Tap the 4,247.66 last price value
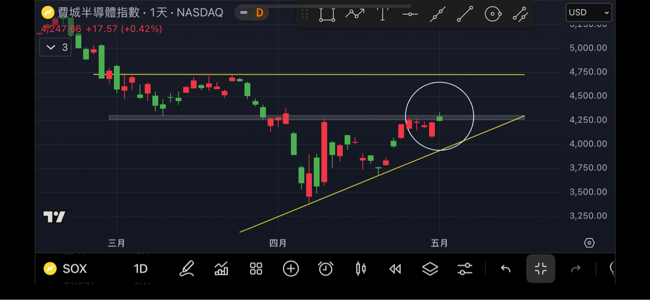Viewport: 650px width, 300px height. (61, 29)
